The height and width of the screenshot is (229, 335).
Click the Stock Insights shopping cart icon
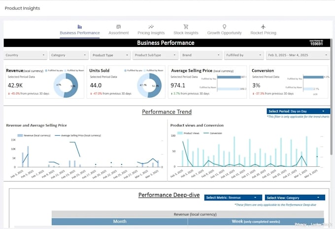coord(186,27)
